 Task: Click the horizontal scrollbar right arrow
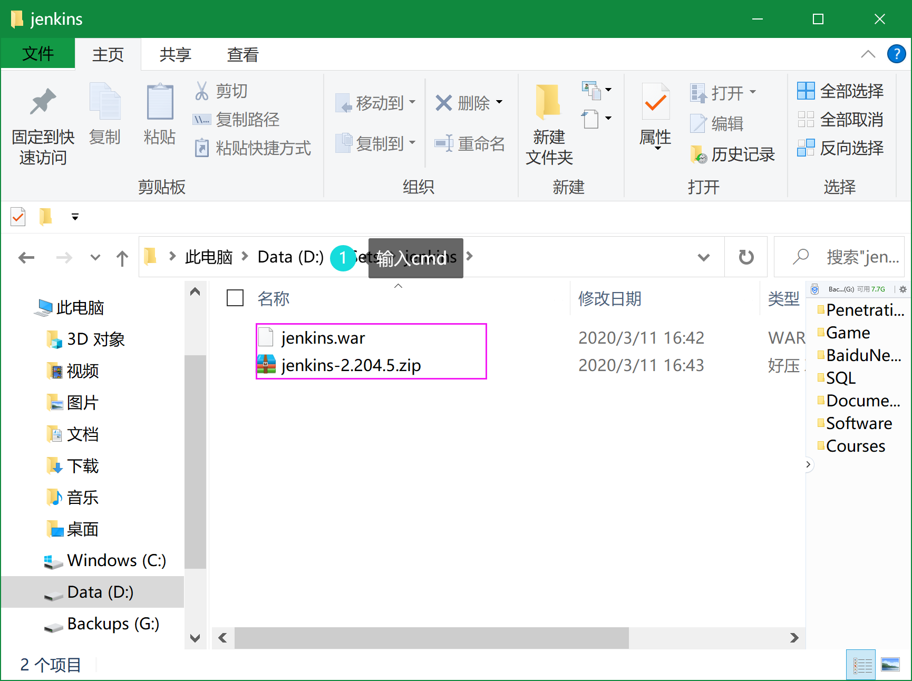(x=794, y=638)
